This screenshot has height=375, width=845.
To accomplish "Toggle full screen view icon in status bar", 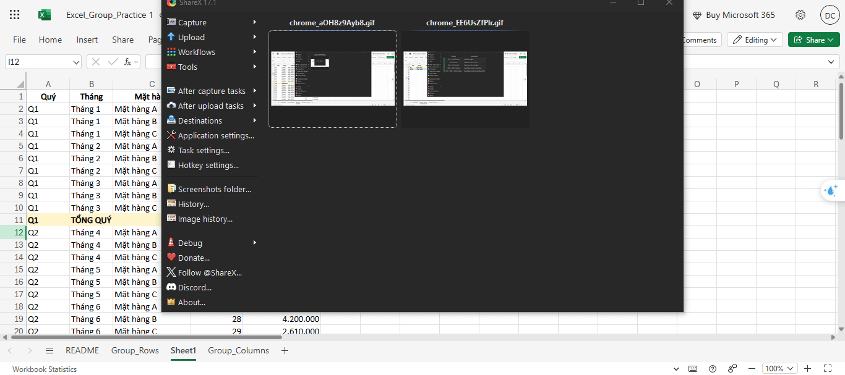I will click(828, 369).
